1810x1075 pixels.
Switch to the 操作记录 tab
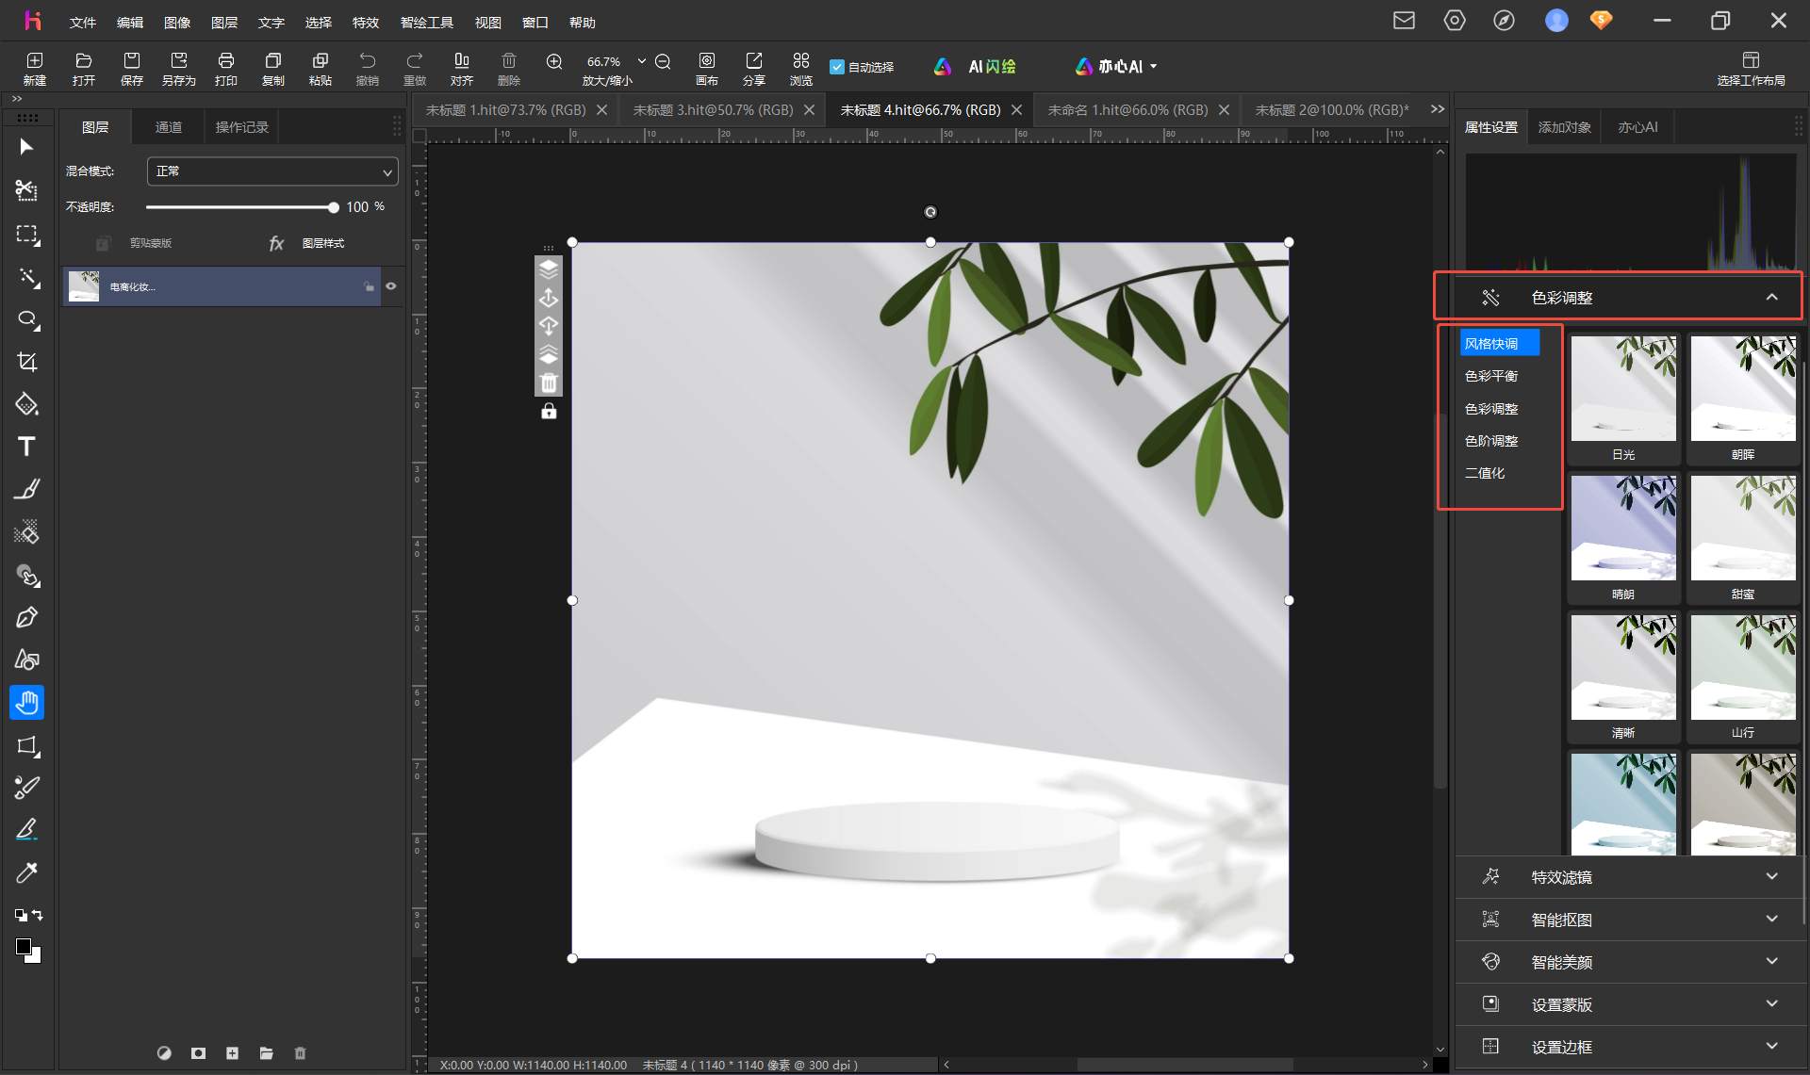pos(242,127)
